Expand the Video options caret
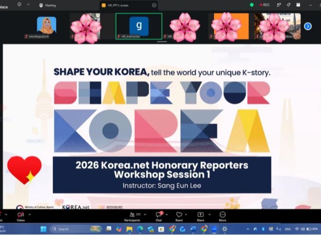 pos(29,215)
